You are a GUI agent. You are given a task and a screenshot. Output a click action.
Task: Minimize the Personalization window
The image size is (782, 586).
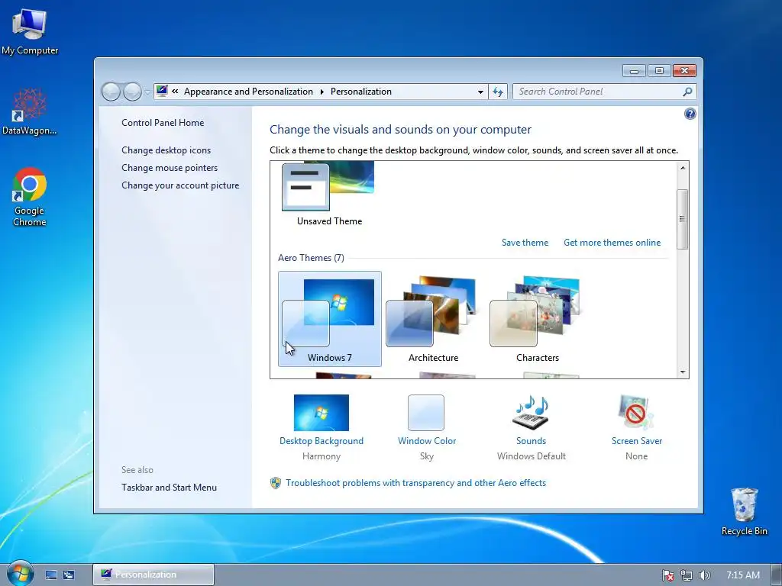(634, 71)
